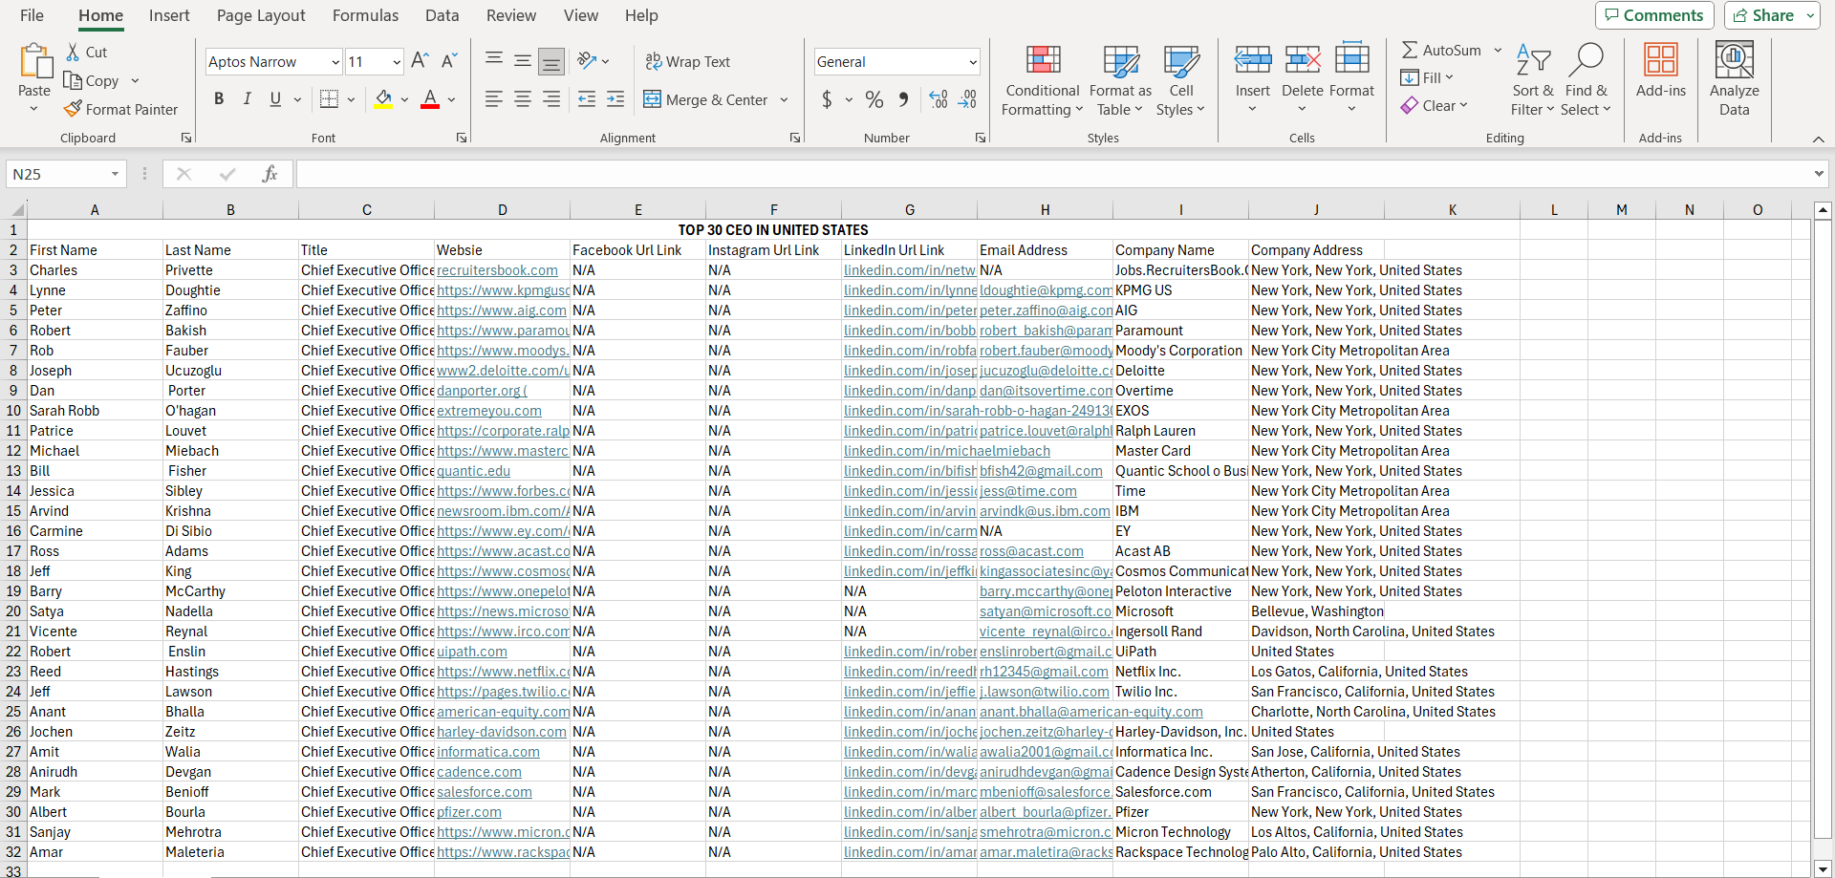Viewport: 1835px width, 878px height.
Task: Open the File tab
Action: tap(32, 15)
